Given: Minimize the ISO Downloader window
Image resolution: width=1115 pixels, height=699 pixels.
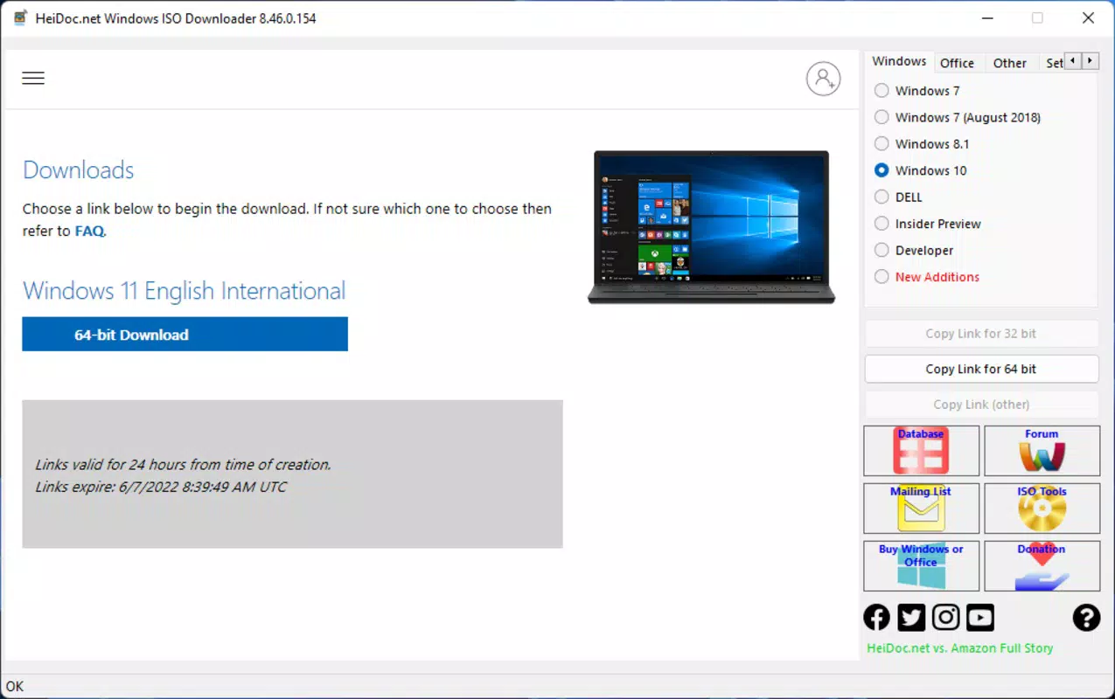Looking at the screenshot, I should [x=986, y=17].
